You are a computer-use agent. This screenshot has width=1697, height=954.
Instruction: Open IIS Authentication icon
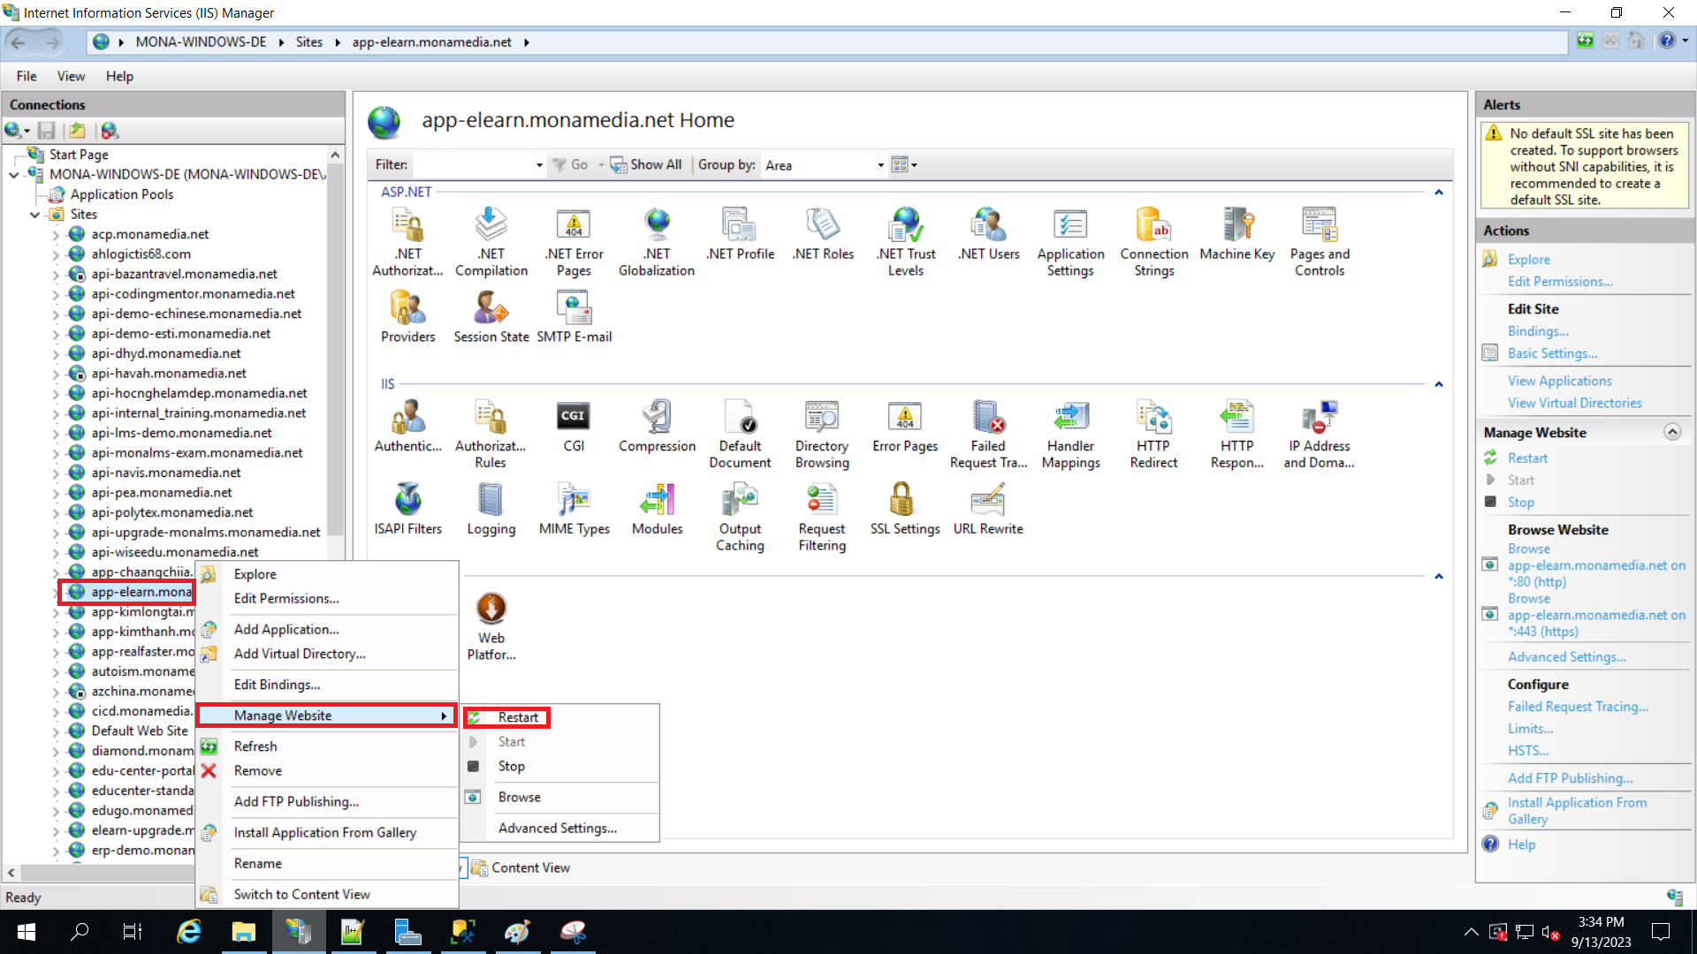[x=407, y=427]
